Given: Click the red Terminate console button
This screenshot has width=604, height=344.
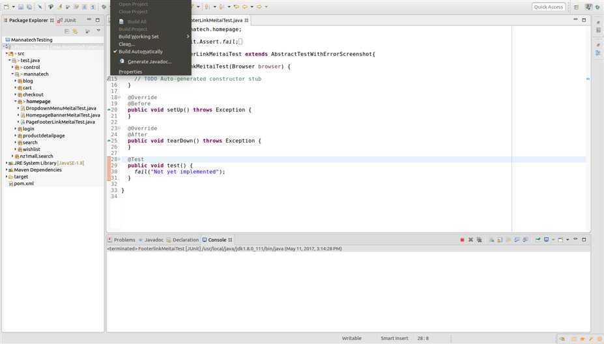Looking at the screenshot, I should point(462,240).
